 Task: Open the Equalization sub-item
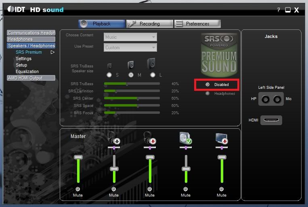coord(27,71)
